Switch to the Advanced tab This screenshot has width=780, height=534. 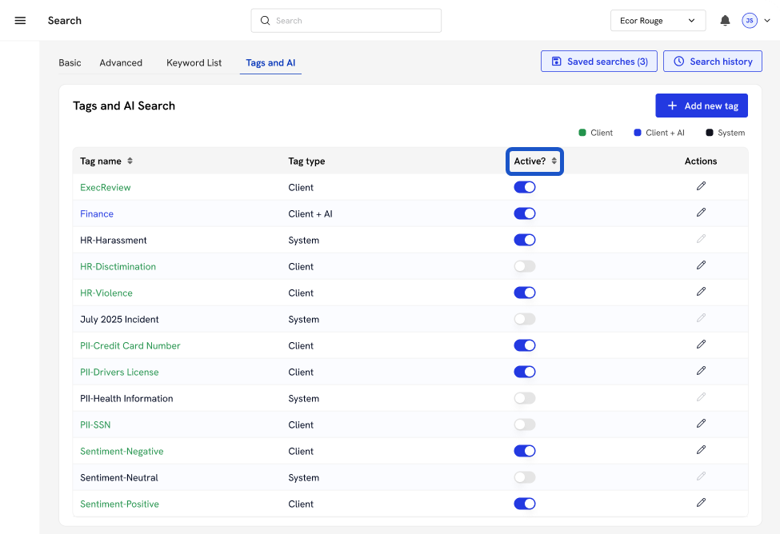[x=121, y=63]
